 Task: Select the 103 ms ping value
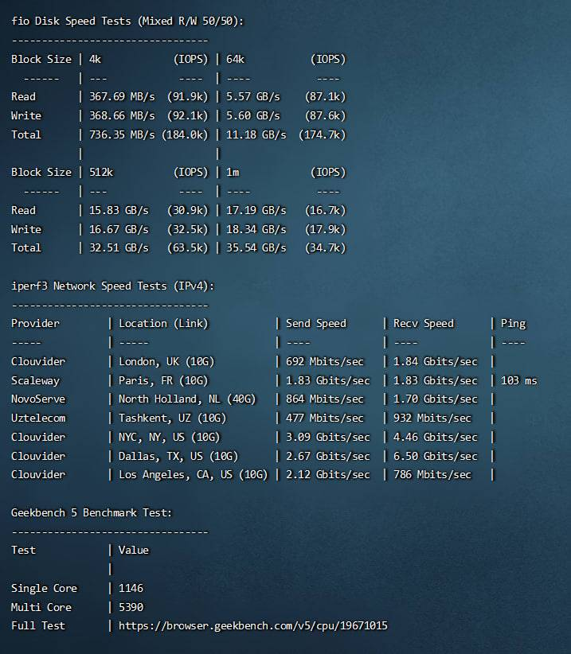click(518, 381)
